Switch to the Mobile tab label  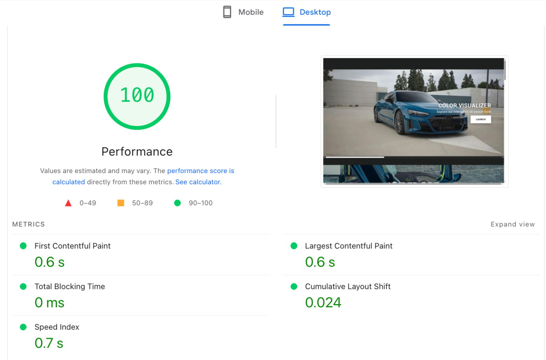click(251, 12)
